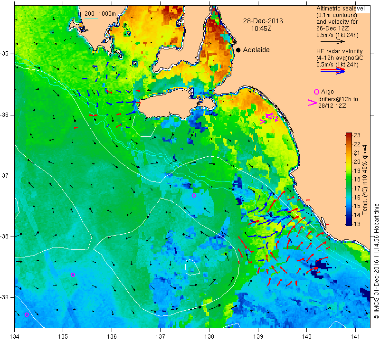This screenshot has height=342, width=380.
Task: Click the cyan 200m contour legend line
Action: (91, 19)
